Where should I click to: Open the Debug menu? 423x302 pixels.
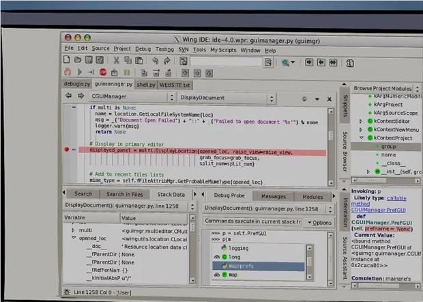(x=143, y=49)
